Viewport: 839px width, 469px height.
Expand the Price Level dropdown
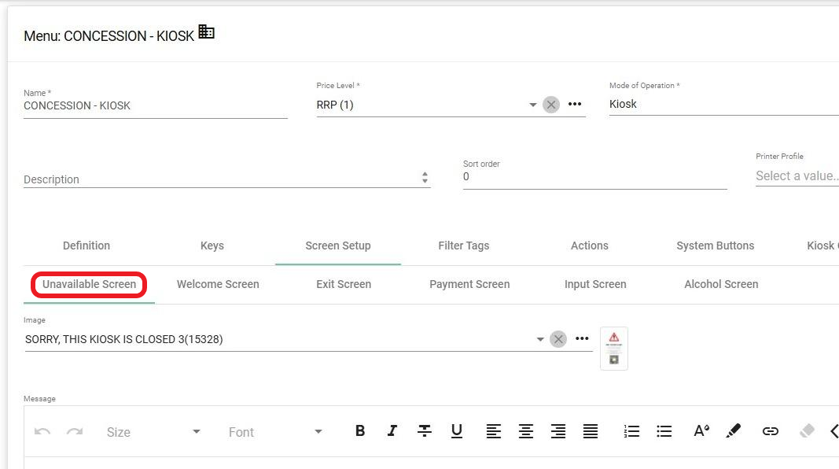(532, 105)
